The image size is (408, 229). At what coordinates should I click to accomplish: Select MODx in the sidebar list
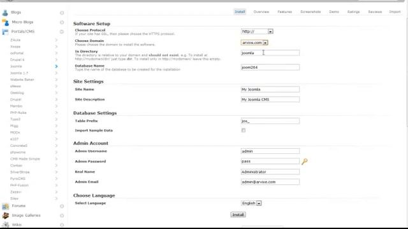[15, 132]
